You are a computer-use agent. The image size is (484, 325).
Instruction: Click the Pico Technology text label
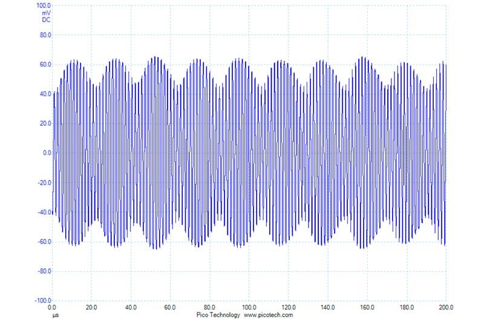pos(218,315)
